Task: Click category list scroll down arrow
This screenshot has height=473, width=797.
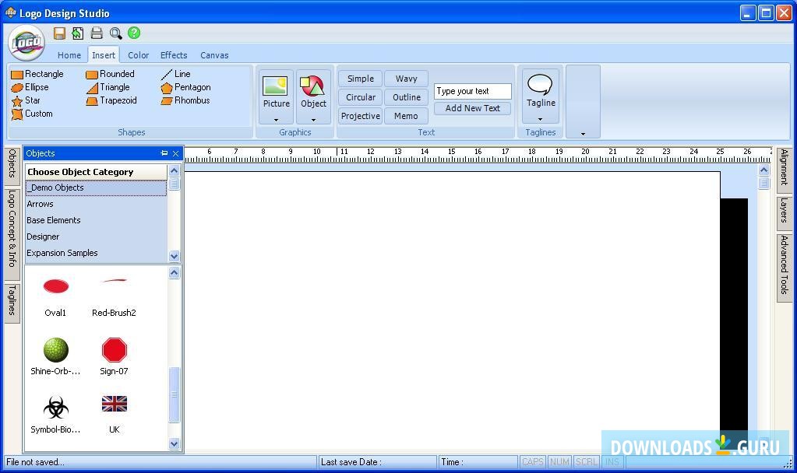Action: point(175,256)
